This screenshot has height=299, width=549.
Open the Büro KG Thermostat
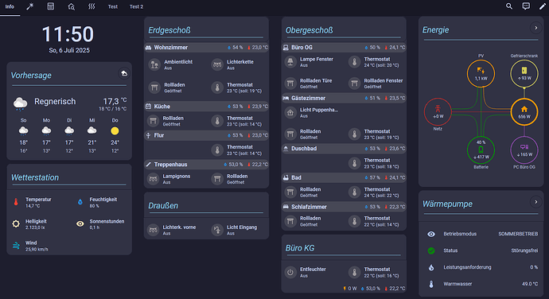(376, 273)
